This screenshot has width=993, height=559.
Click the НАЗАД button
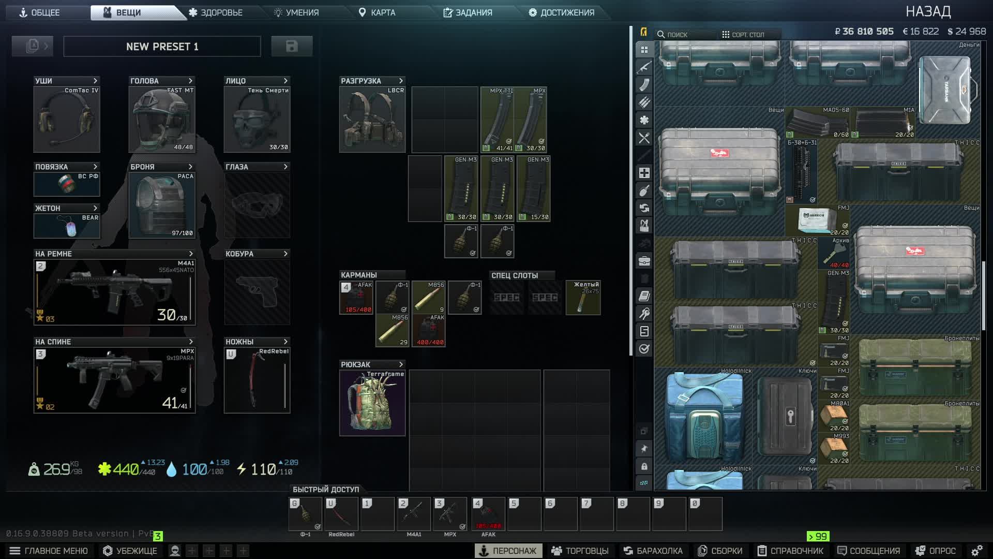(928, 11)
